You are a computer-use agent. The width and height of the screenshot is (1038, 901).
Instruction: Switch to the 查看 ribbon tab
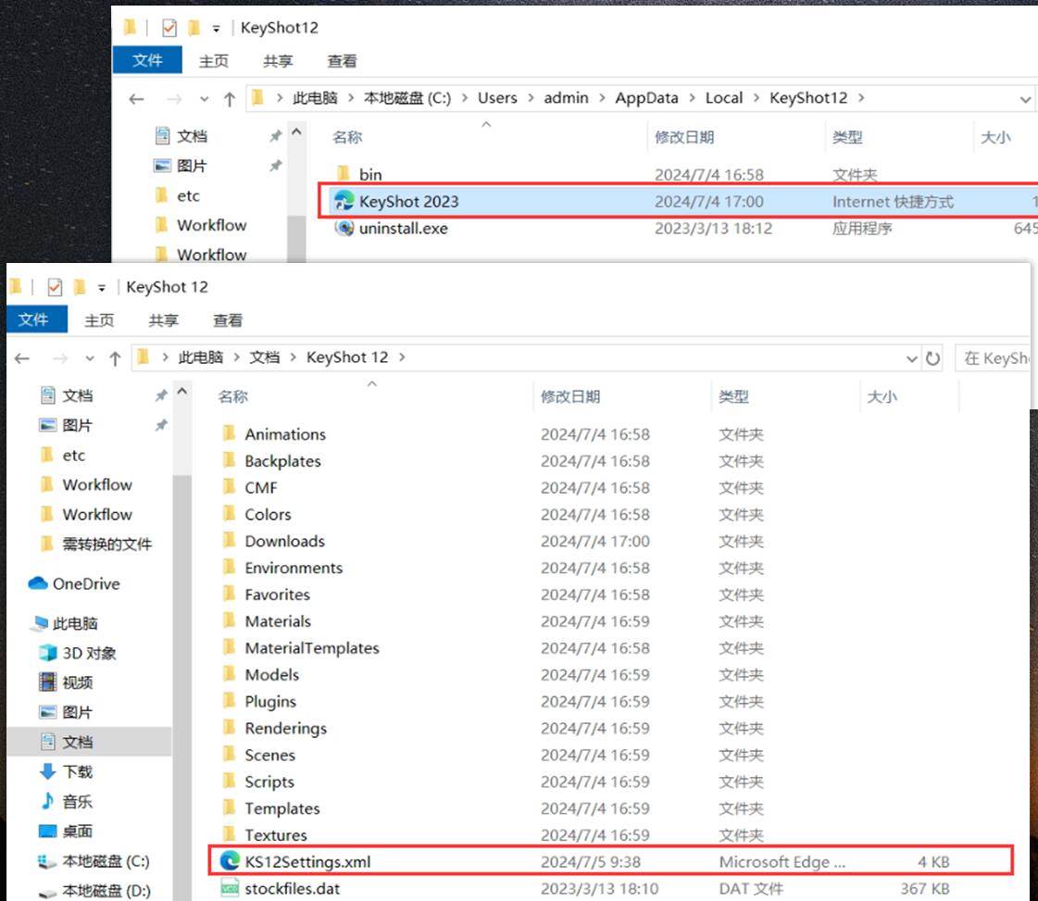point(228,320)
